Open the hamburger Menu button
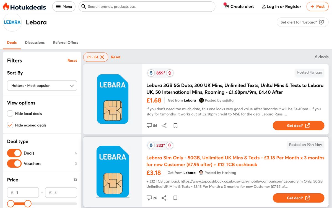The width and height of the screenshot is (332, 208). point(64,7)
